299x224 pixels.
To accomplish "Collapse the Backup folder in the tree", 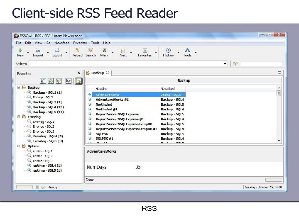I will click(19, 88).
